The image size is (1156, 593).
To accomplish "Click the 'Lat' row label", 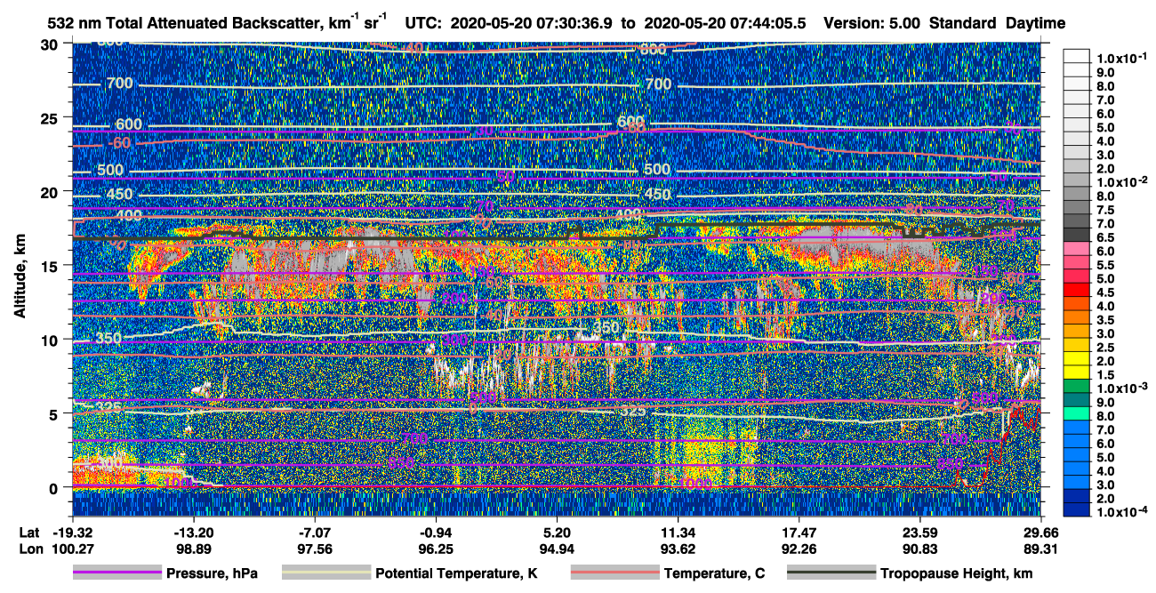I will [29, 533].
